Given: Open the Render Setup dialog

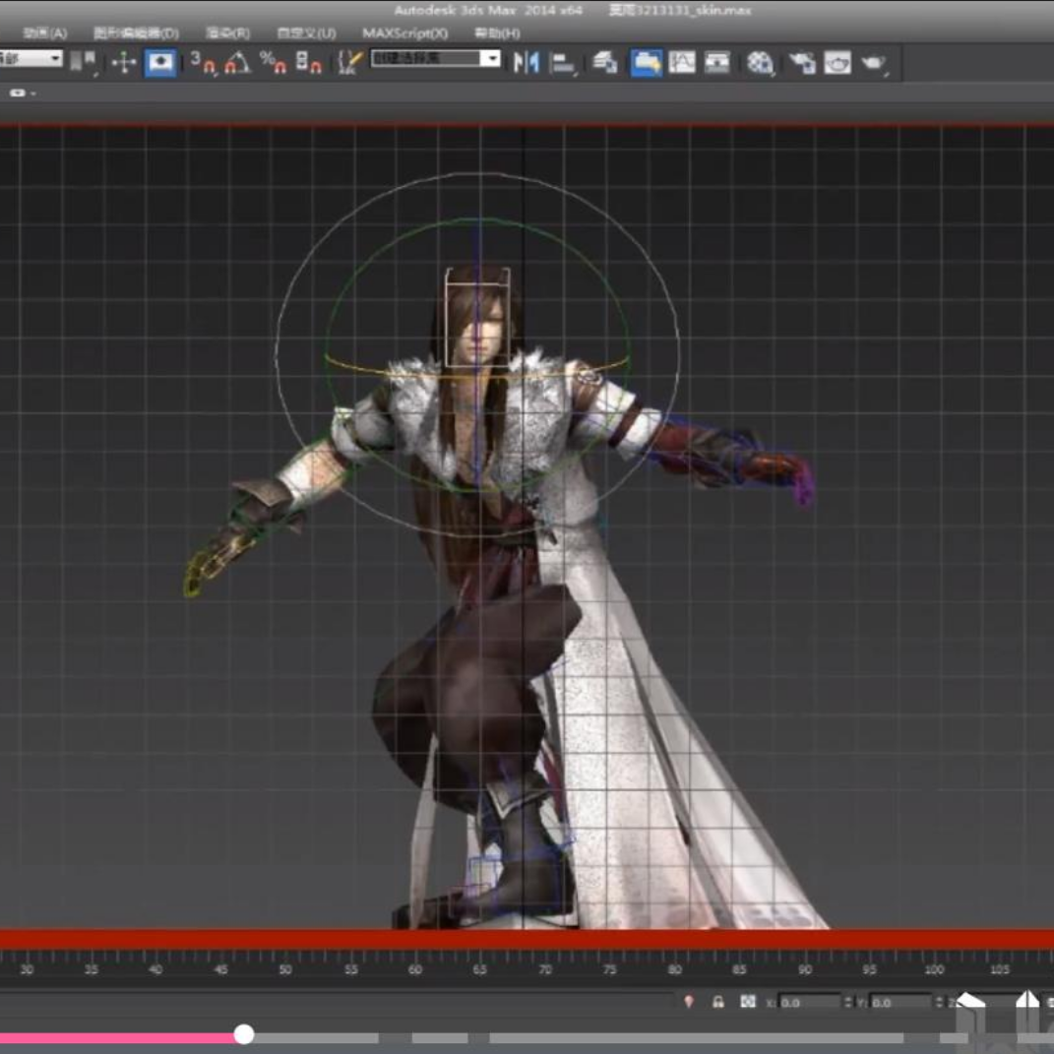Looking at the screenshot, I should 802,63.
